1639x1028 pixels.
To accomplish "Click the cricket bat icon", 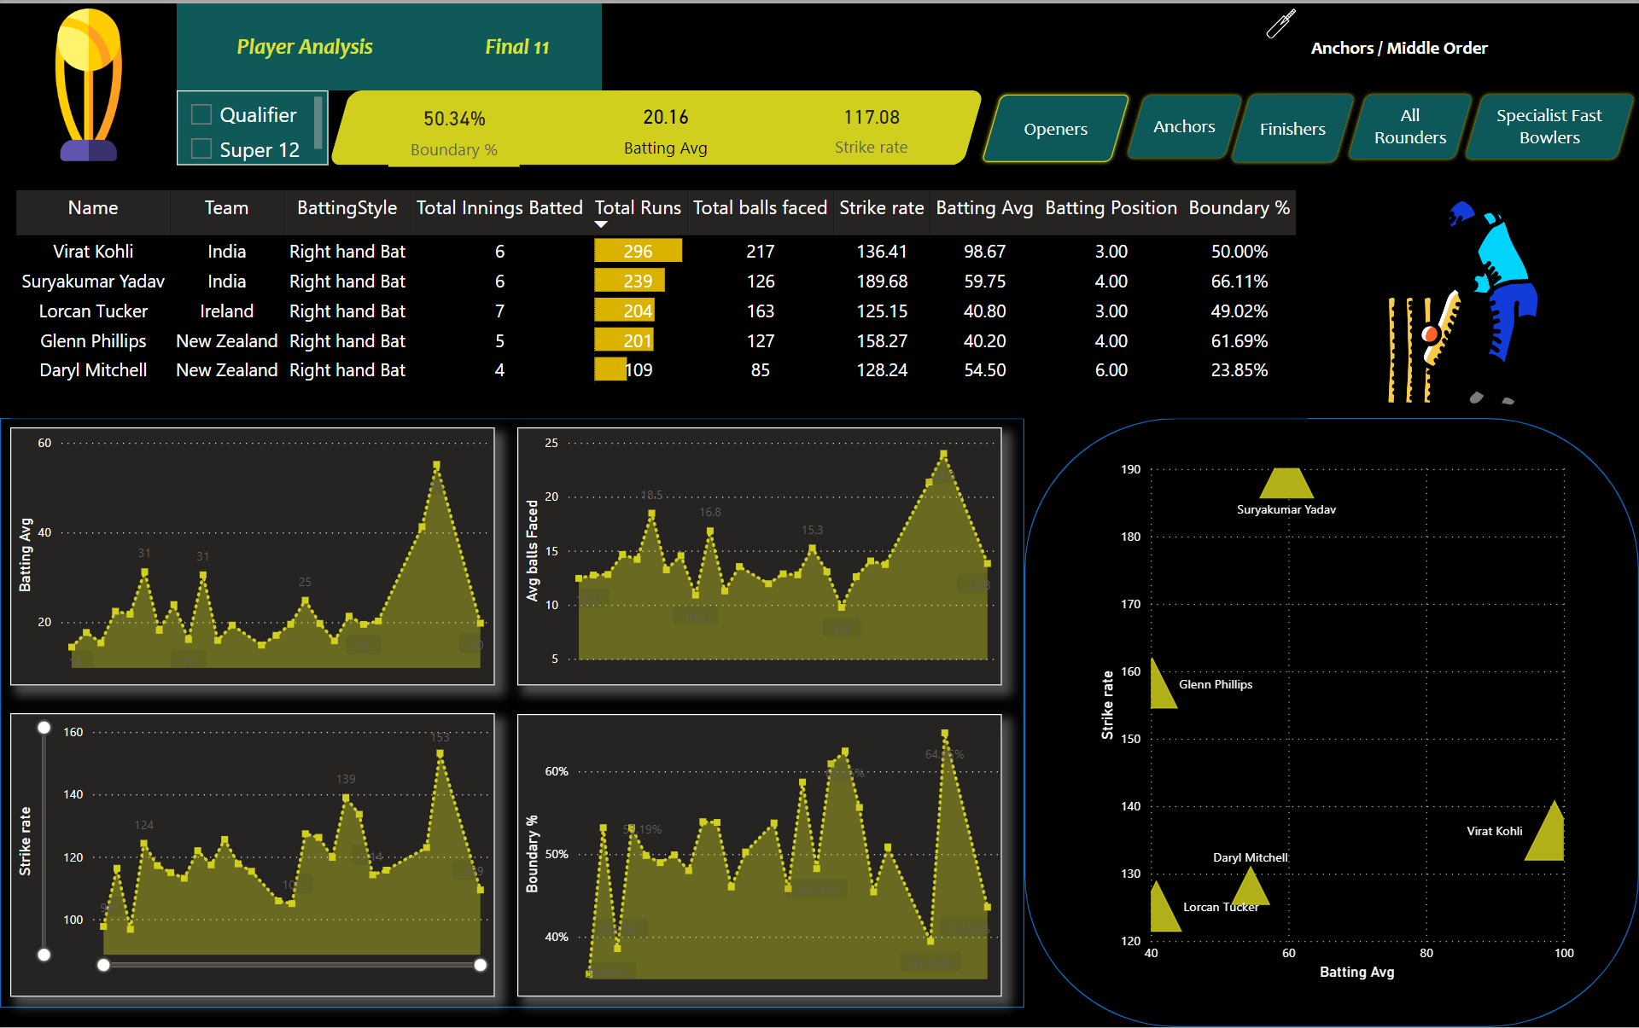I will (x=1280, y=24).
